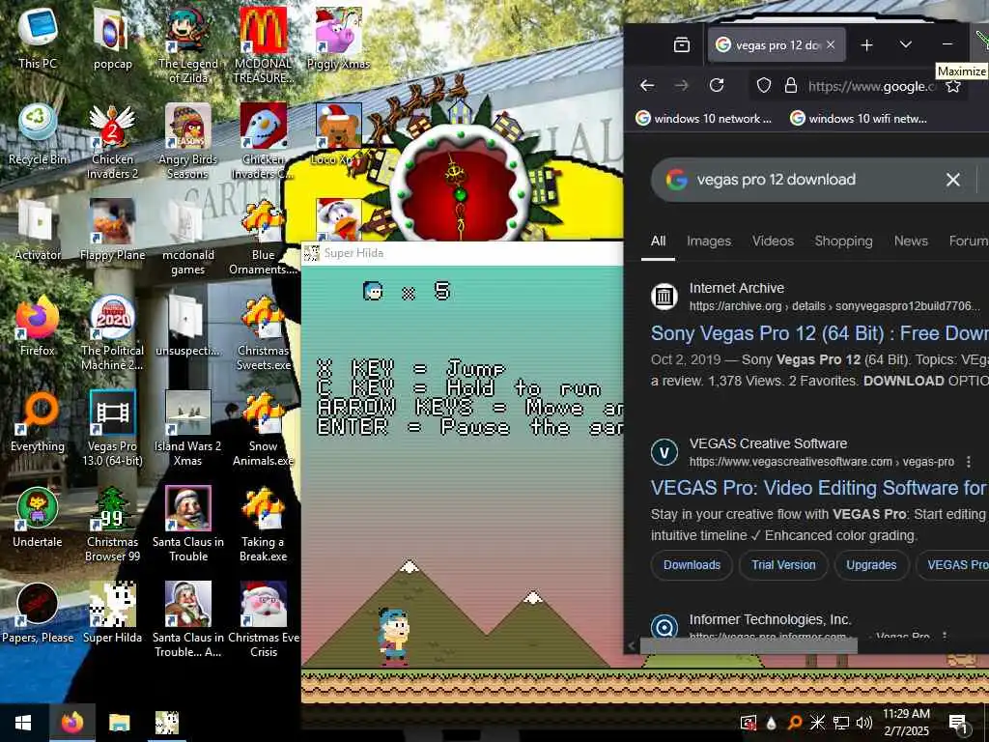Focus the Firefox address bar URL
Viewport: 989px width, 742px height.
click(872, 86)
